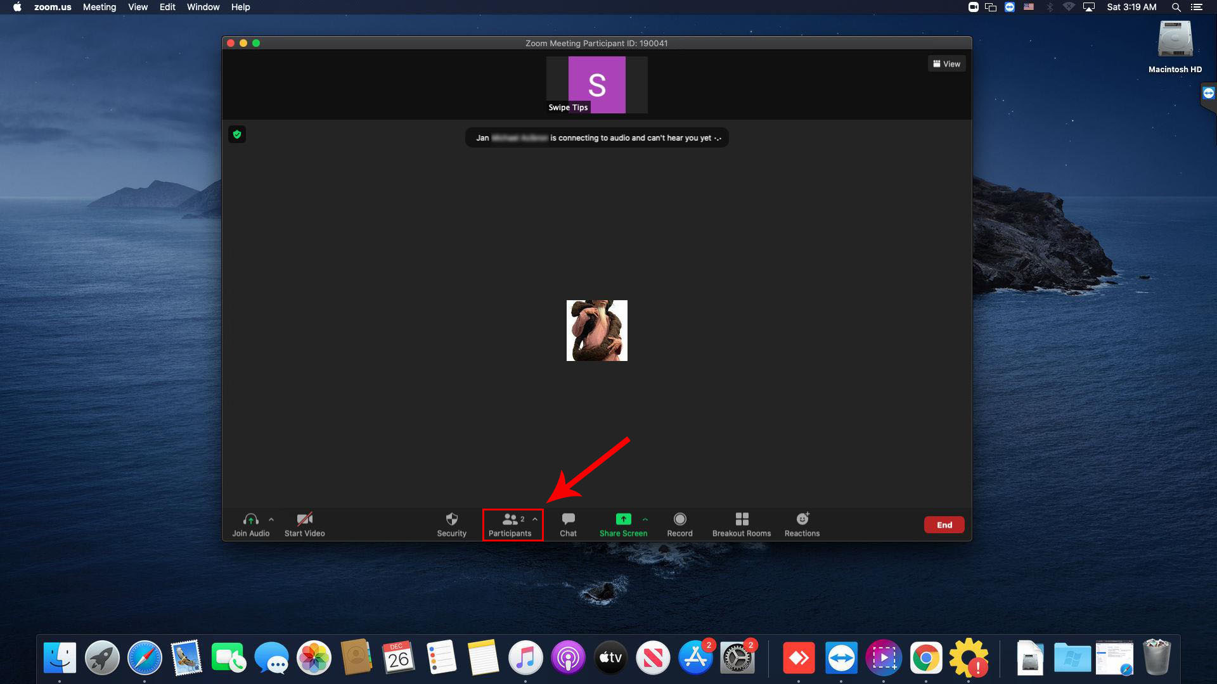Expand the Participants options chevron
1217x684 pixels.
tap(535, 519)
